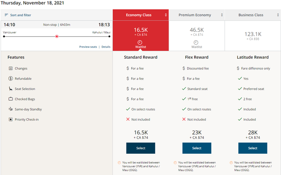Click Standard Reward Not included red X
The width and height of the screenshot is (281, 175).
pyautogui.click(x=128, y=119)
